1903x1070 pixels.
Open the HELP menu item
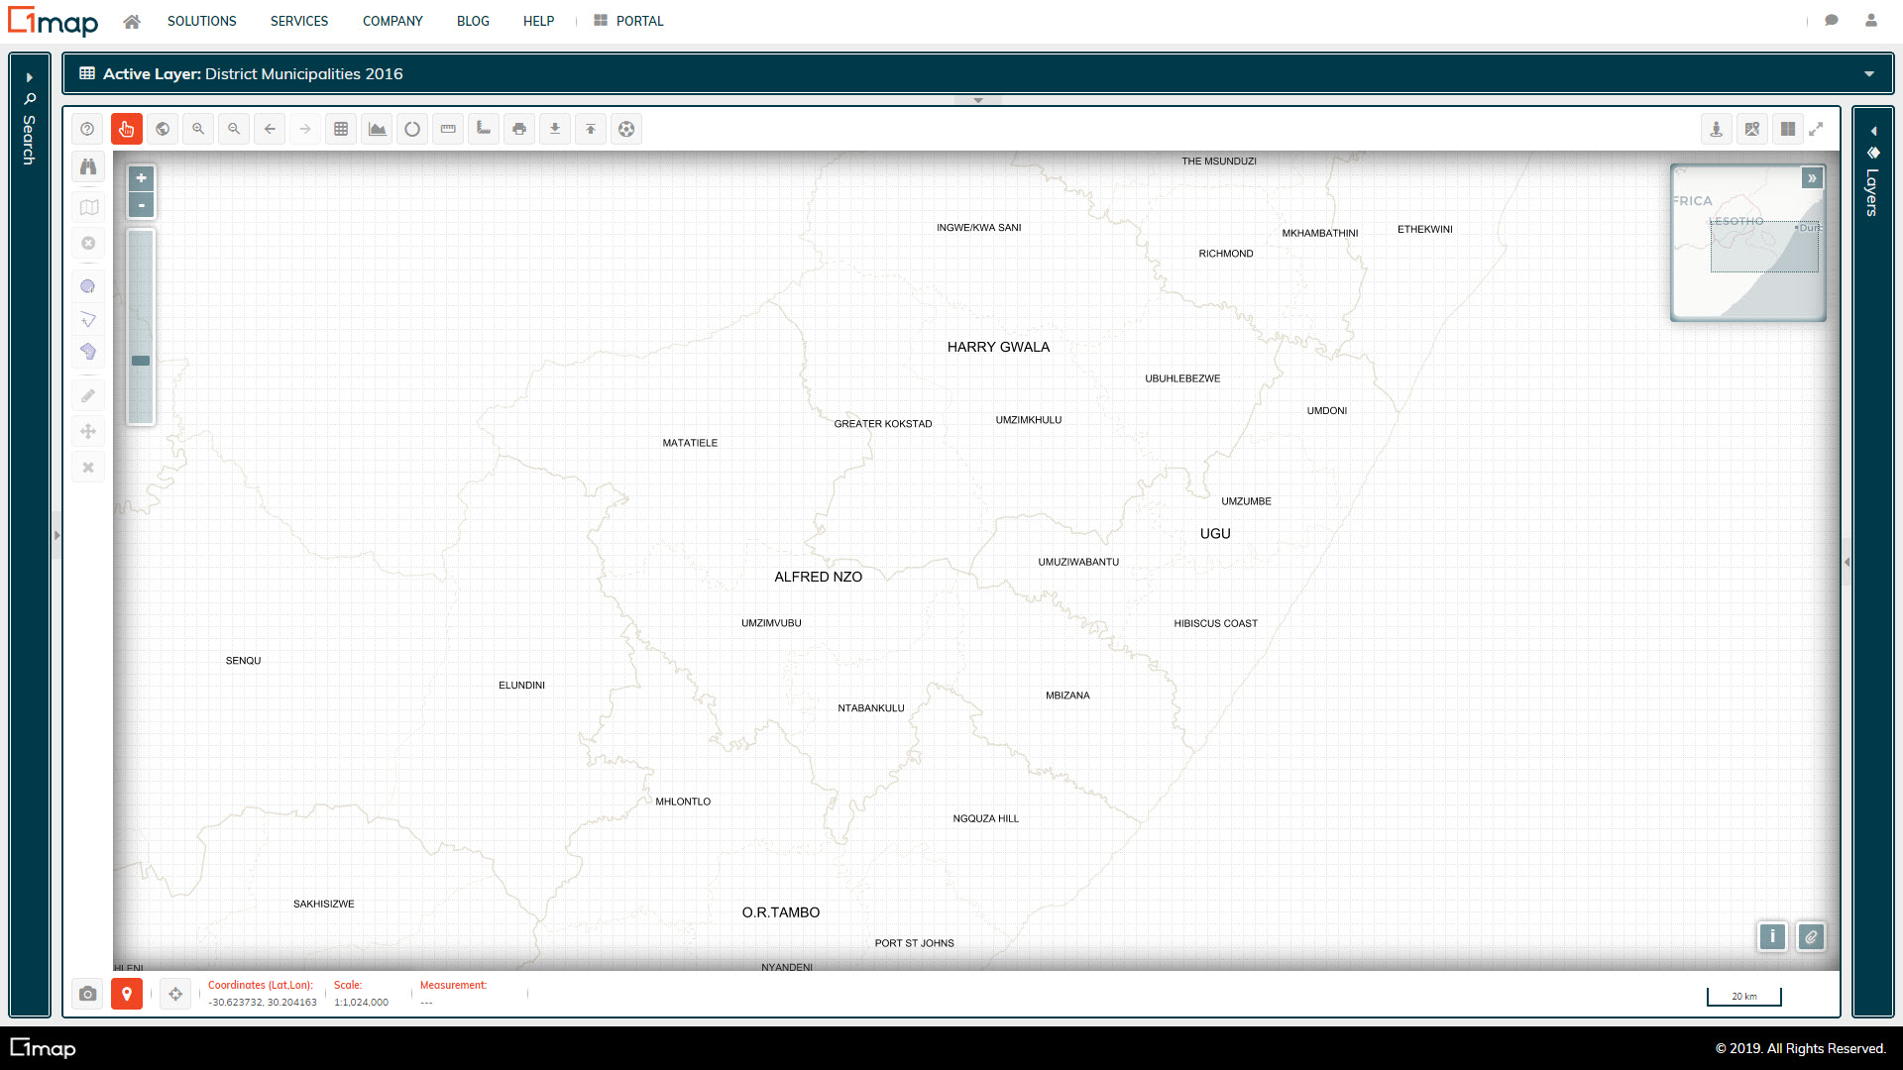tap(538, 21)
